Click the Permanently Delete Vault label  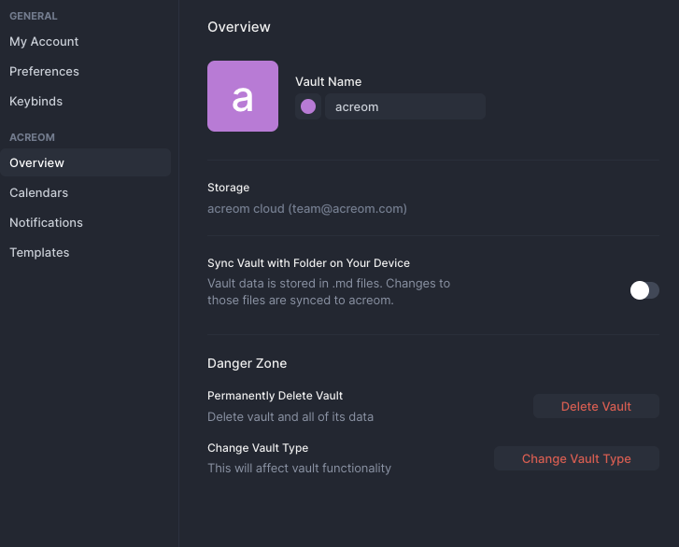click(x=275, y=396)
